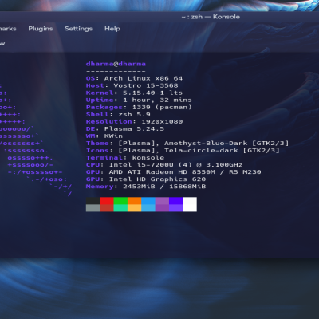Click the Icons line with Tela-circle-dark
This screenshot has width=319, height=319.
coord(183,150)
